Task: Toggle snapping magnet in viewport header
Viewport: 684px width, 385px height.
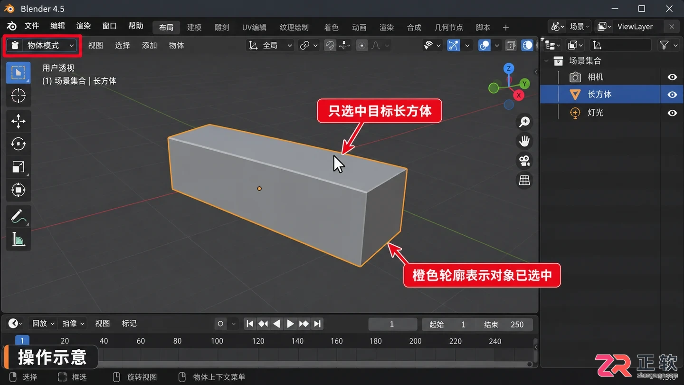Action: 330,45
